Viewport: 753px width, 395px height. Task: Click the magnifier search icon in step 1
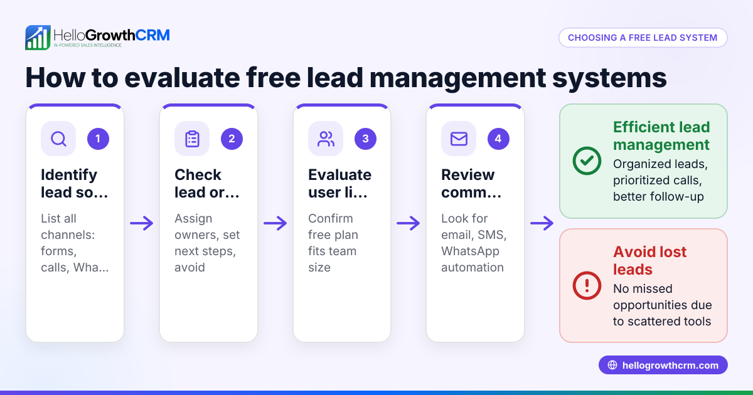pyautogui.click(x=58, y=139)
